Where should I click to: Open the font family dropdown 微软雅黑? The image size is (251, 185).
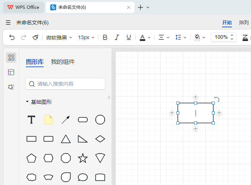tap(59, 38)
